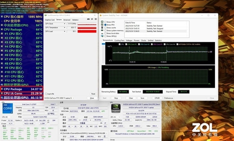Uncheck the Stress FPU checkbox
Image resolution: width=234 pixels, height=141 pixels.
(105, 25)
